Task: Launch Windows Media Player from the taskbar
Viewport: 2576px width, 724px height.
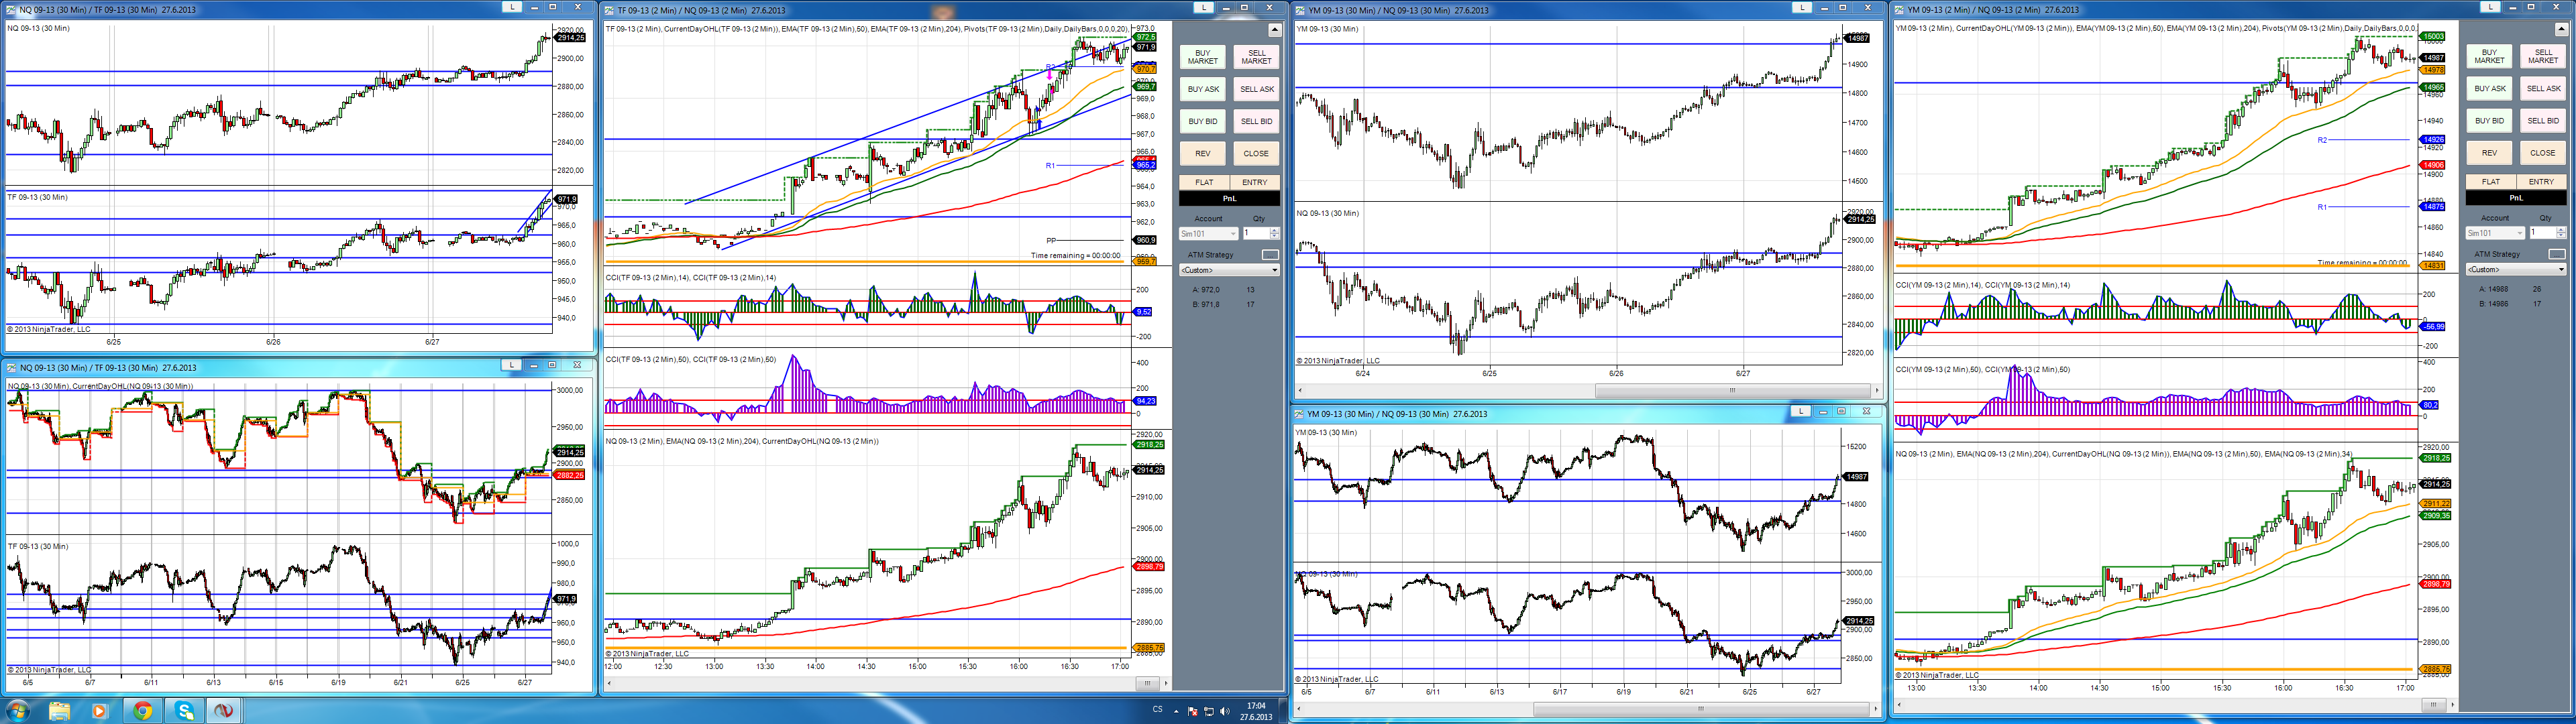Action: coord(99,711)
